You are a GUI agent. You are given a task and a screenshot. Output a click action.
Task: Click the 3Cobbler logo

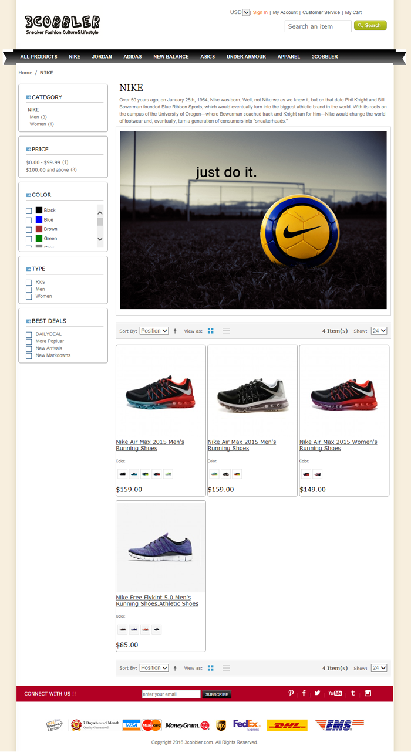(62, 25)
